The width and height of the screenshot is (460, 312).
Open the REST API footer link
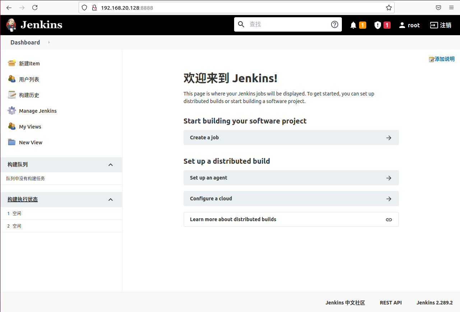coord(391,303)
